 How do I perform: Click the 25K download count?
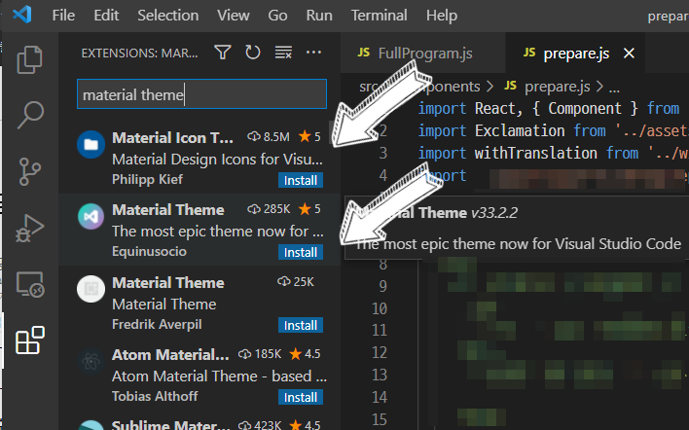pyautogui.click(x=296, y=282)
